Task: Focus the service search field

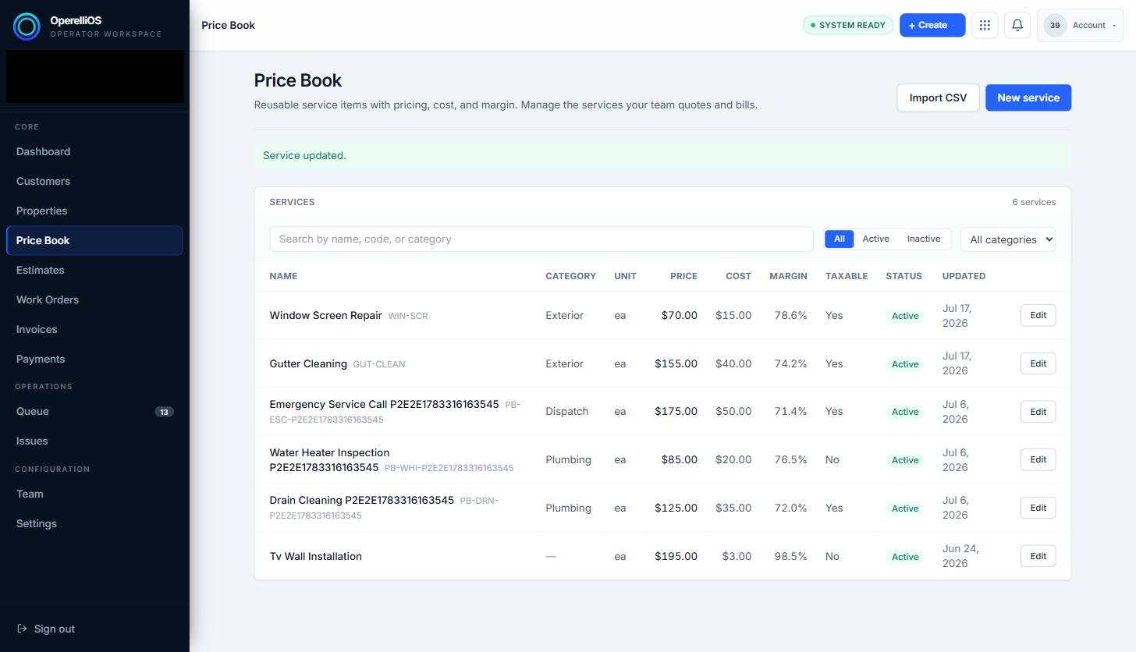Action: click(541, 239)
